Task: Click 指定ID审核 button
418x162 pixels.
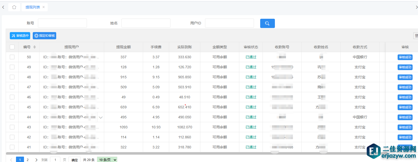Action: (44, 36)
